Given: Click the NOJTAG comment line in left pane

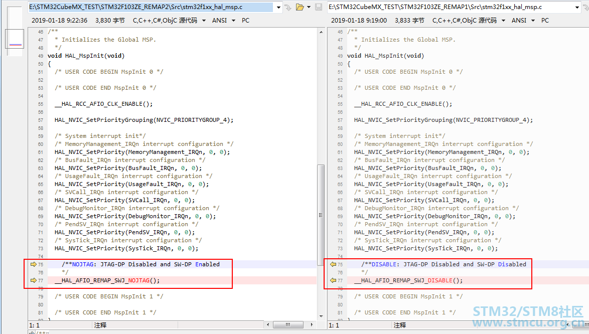Looking at the screenshot, I should coord(141,264).
